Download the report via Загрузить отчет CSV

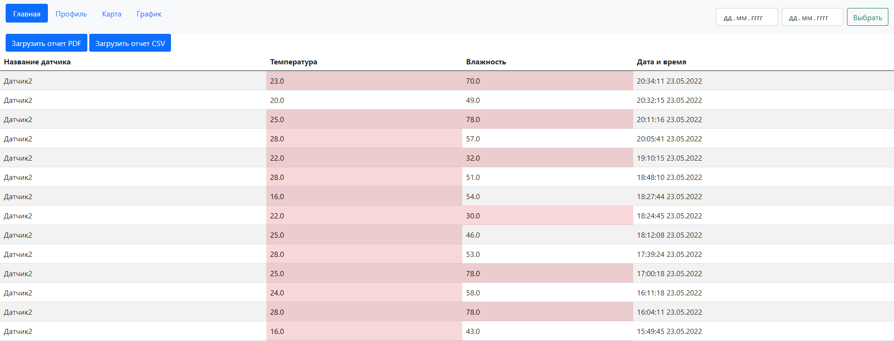[130, 43]
